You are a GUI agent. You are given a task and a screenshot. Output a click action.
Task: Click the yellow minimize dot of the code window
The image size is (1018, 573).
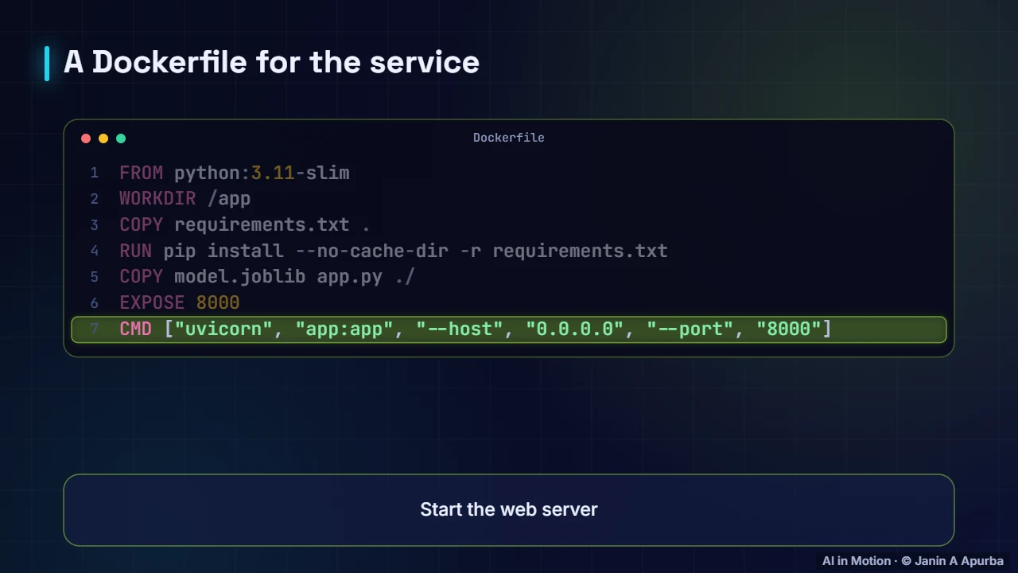point(103,138)
